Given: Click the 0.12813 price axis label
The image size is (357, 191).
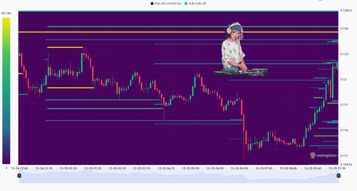Looking at the screenshot, I should 346,10.
